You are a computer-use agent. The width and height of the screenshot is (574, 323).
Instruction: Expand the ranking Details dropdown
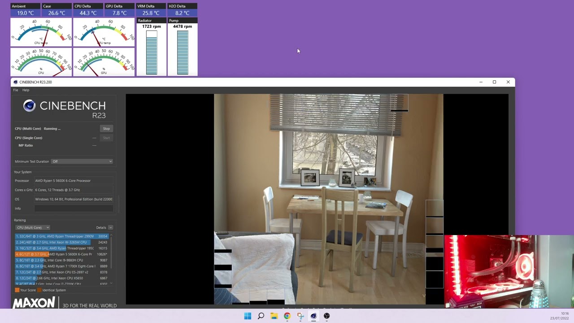(110, 227)
